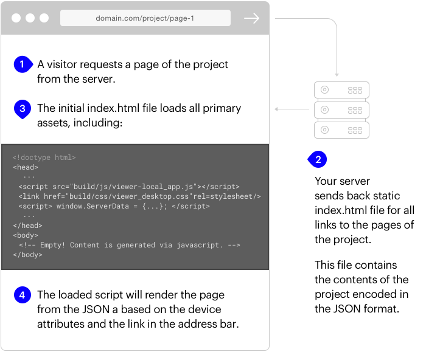Click the middle white window control dot
426x352 pixels.
[30, 18]
